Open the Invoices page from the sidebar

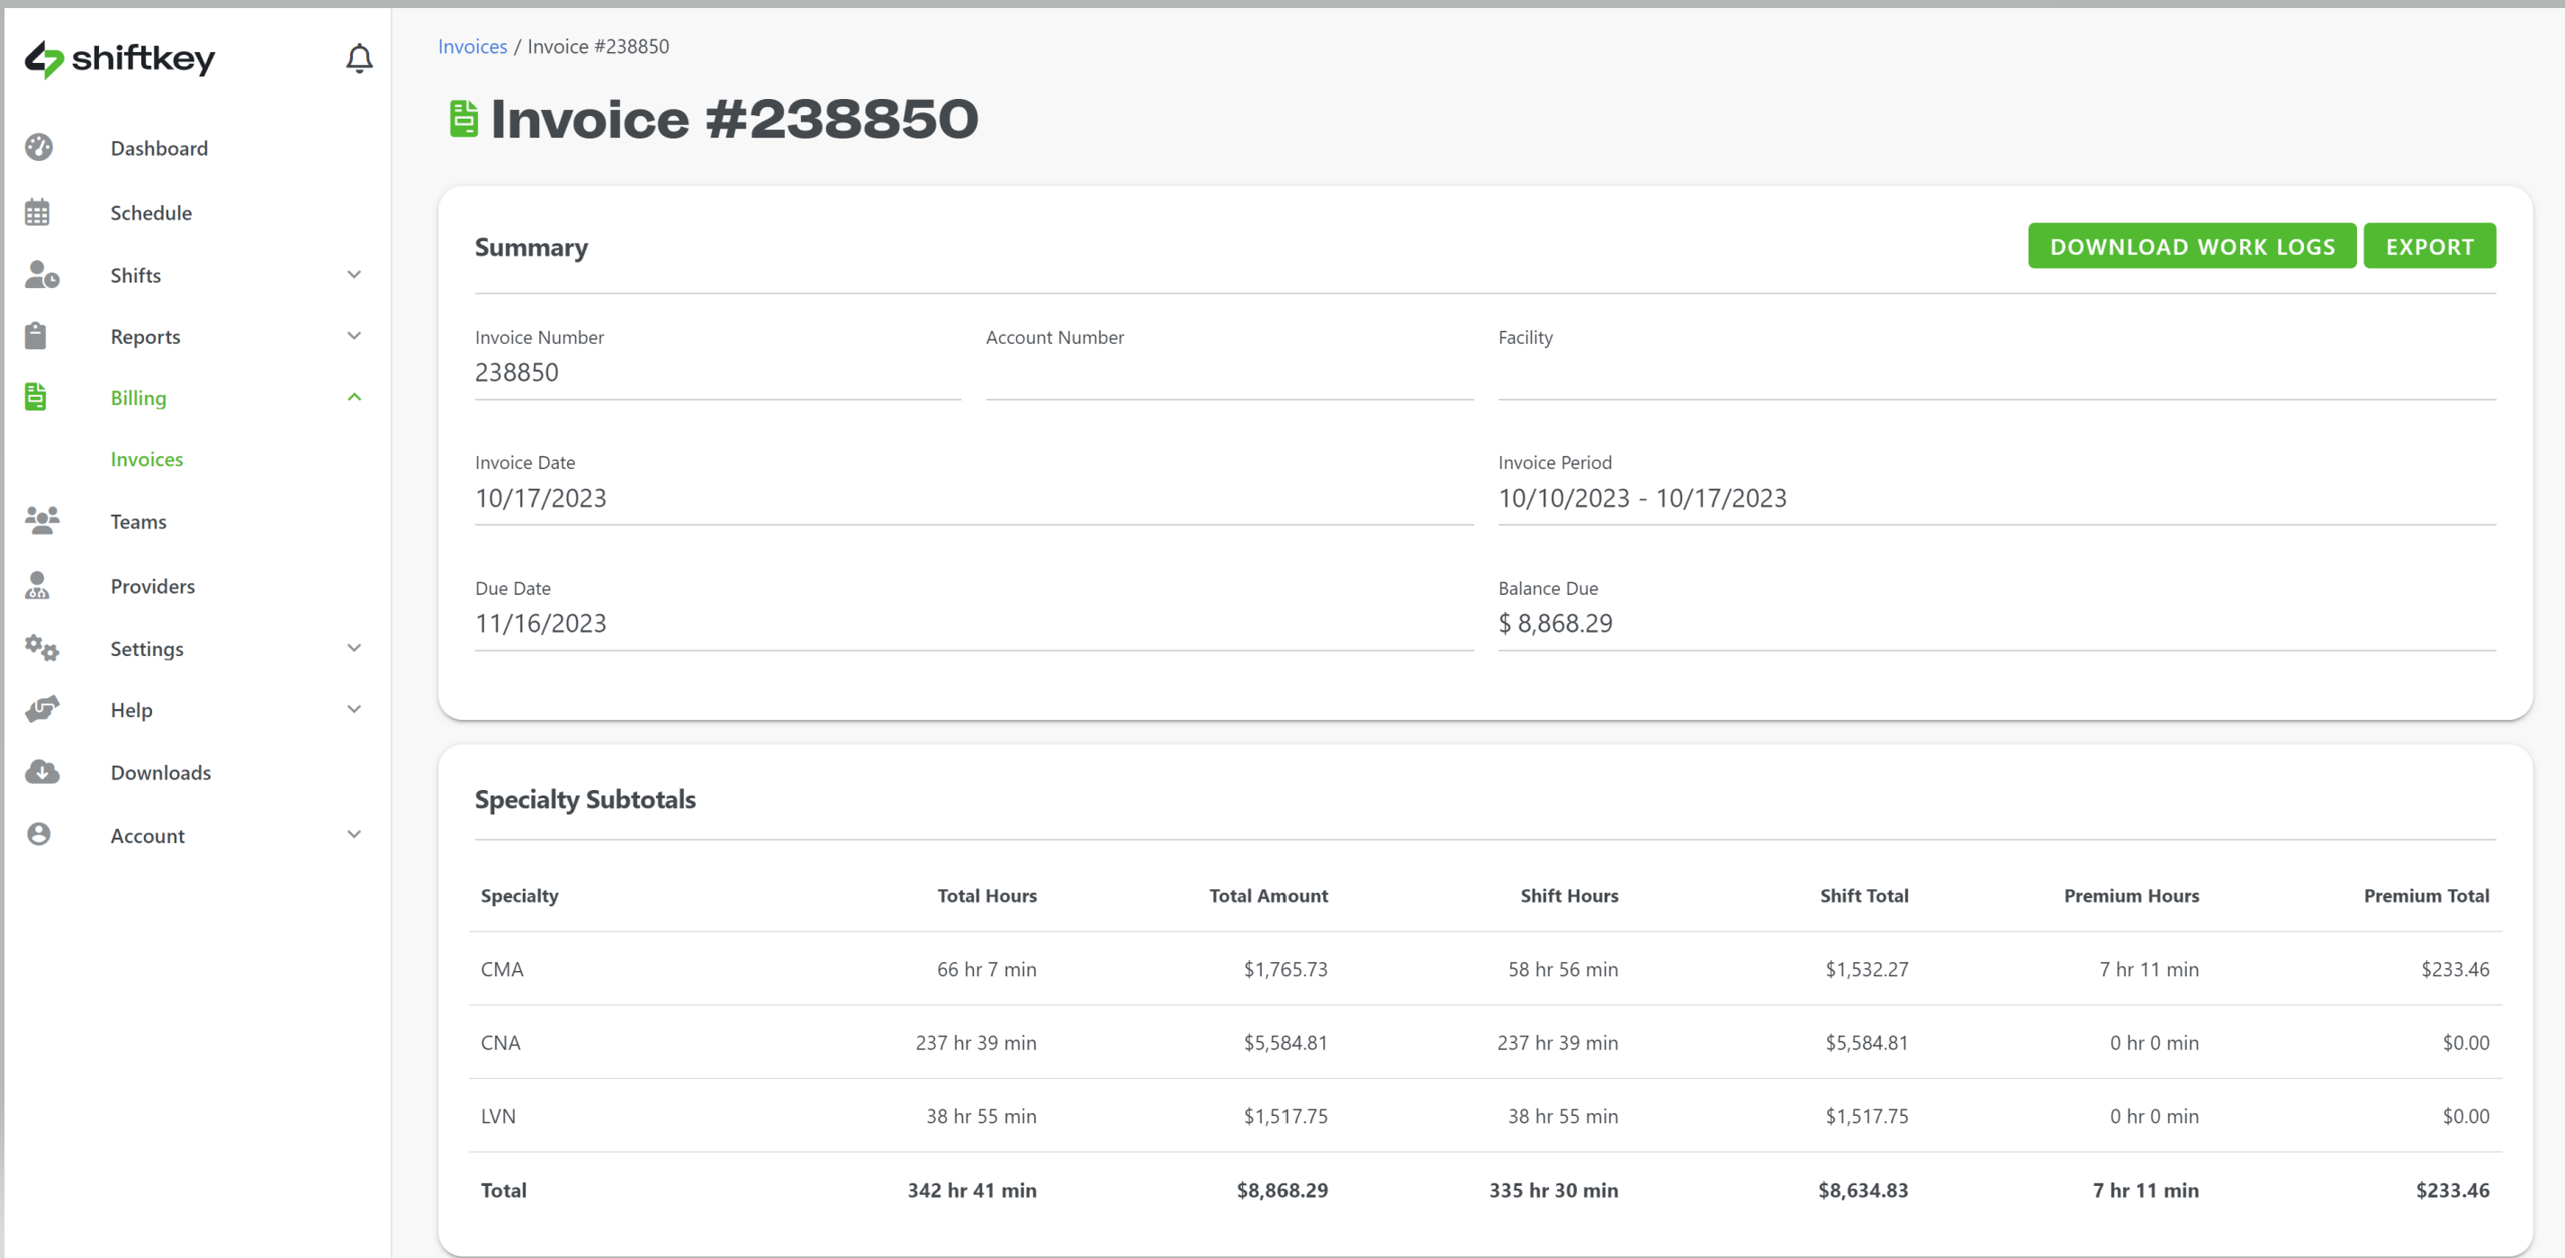coord(147,459)
